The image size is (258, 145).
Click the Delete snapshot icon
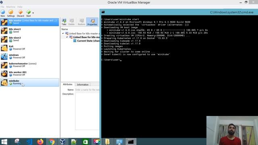[x=71, y=21]
